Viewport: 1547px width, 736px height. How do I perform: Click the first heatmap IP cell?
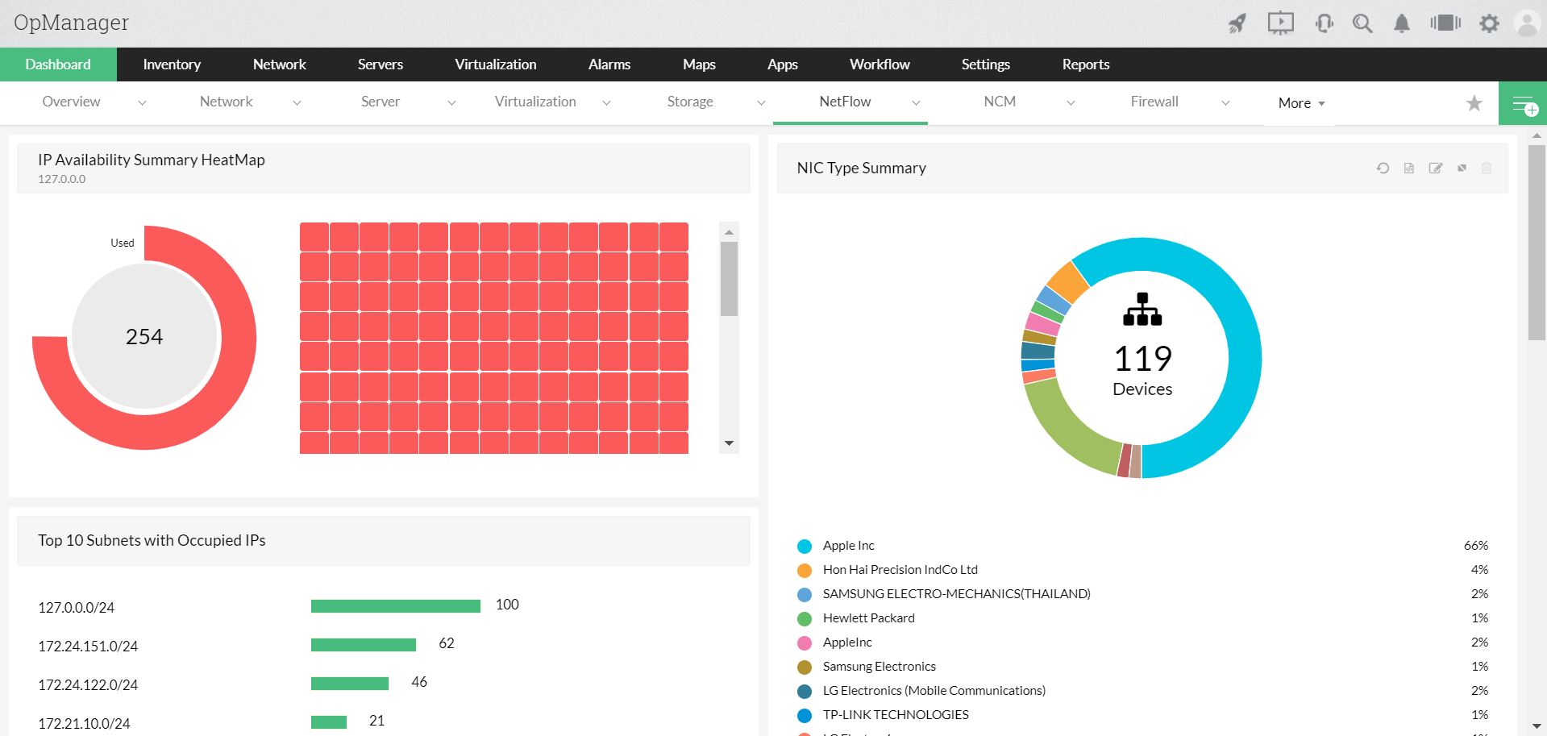pyautogui.click(x=314, y=237)
